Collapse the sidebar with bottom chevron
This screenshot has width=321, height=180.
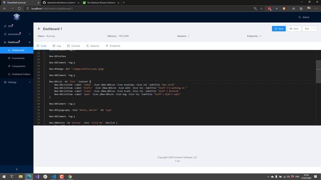pos(17,169)
